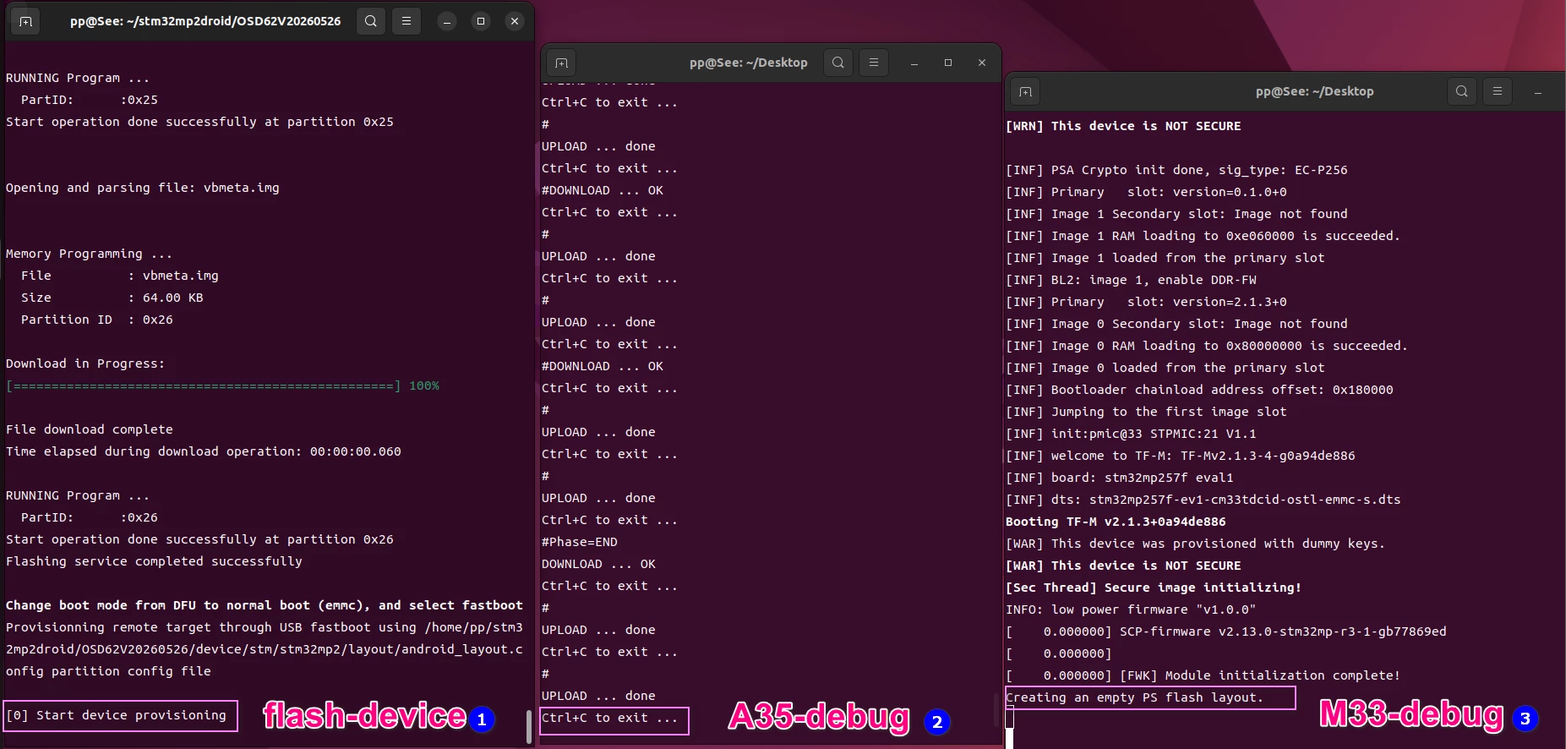Click '[INF] BL2: image 1, enable DDR-FW' line
The width and height of the screenshot is (1566, 749).
tap(1131, 280)
